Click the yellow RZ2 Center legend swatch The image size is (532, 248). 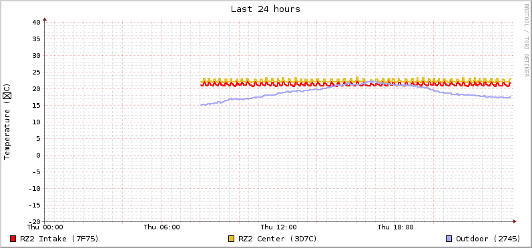click(x=232, y=239)
